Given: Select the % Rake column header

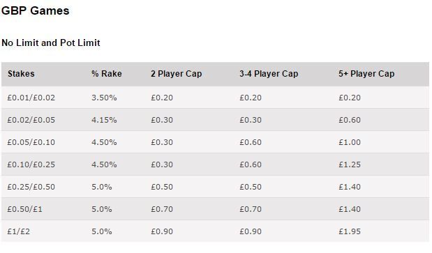Looking at the screenshot, I should 107,74.
